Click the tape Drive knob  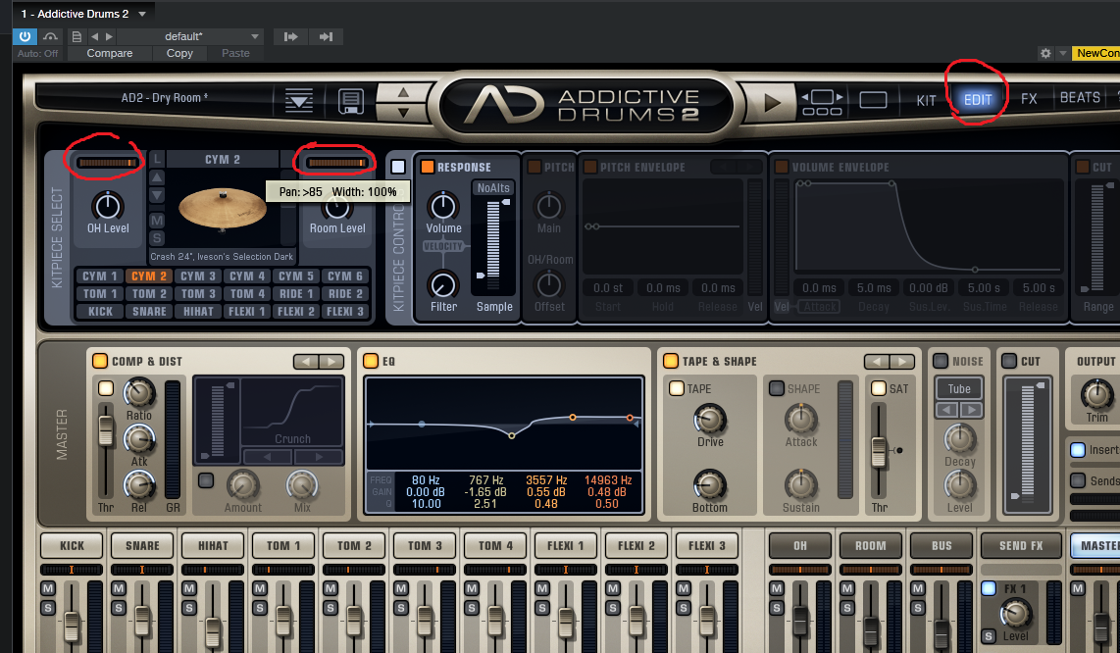click(710, 420)
